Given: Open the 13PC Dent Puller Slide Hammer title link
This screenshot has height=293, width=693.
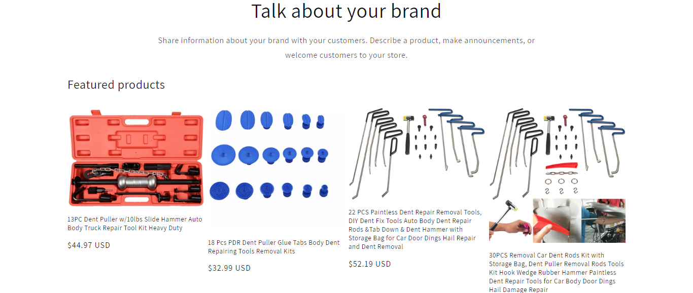Looking at the screenshot, I should tap(134, 224).
